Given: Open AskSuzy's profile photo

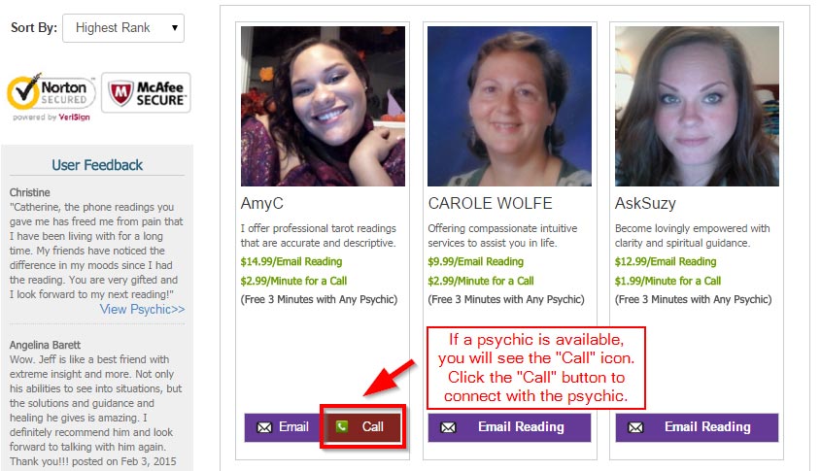Looking at the screenshot, I should [697, 106].
